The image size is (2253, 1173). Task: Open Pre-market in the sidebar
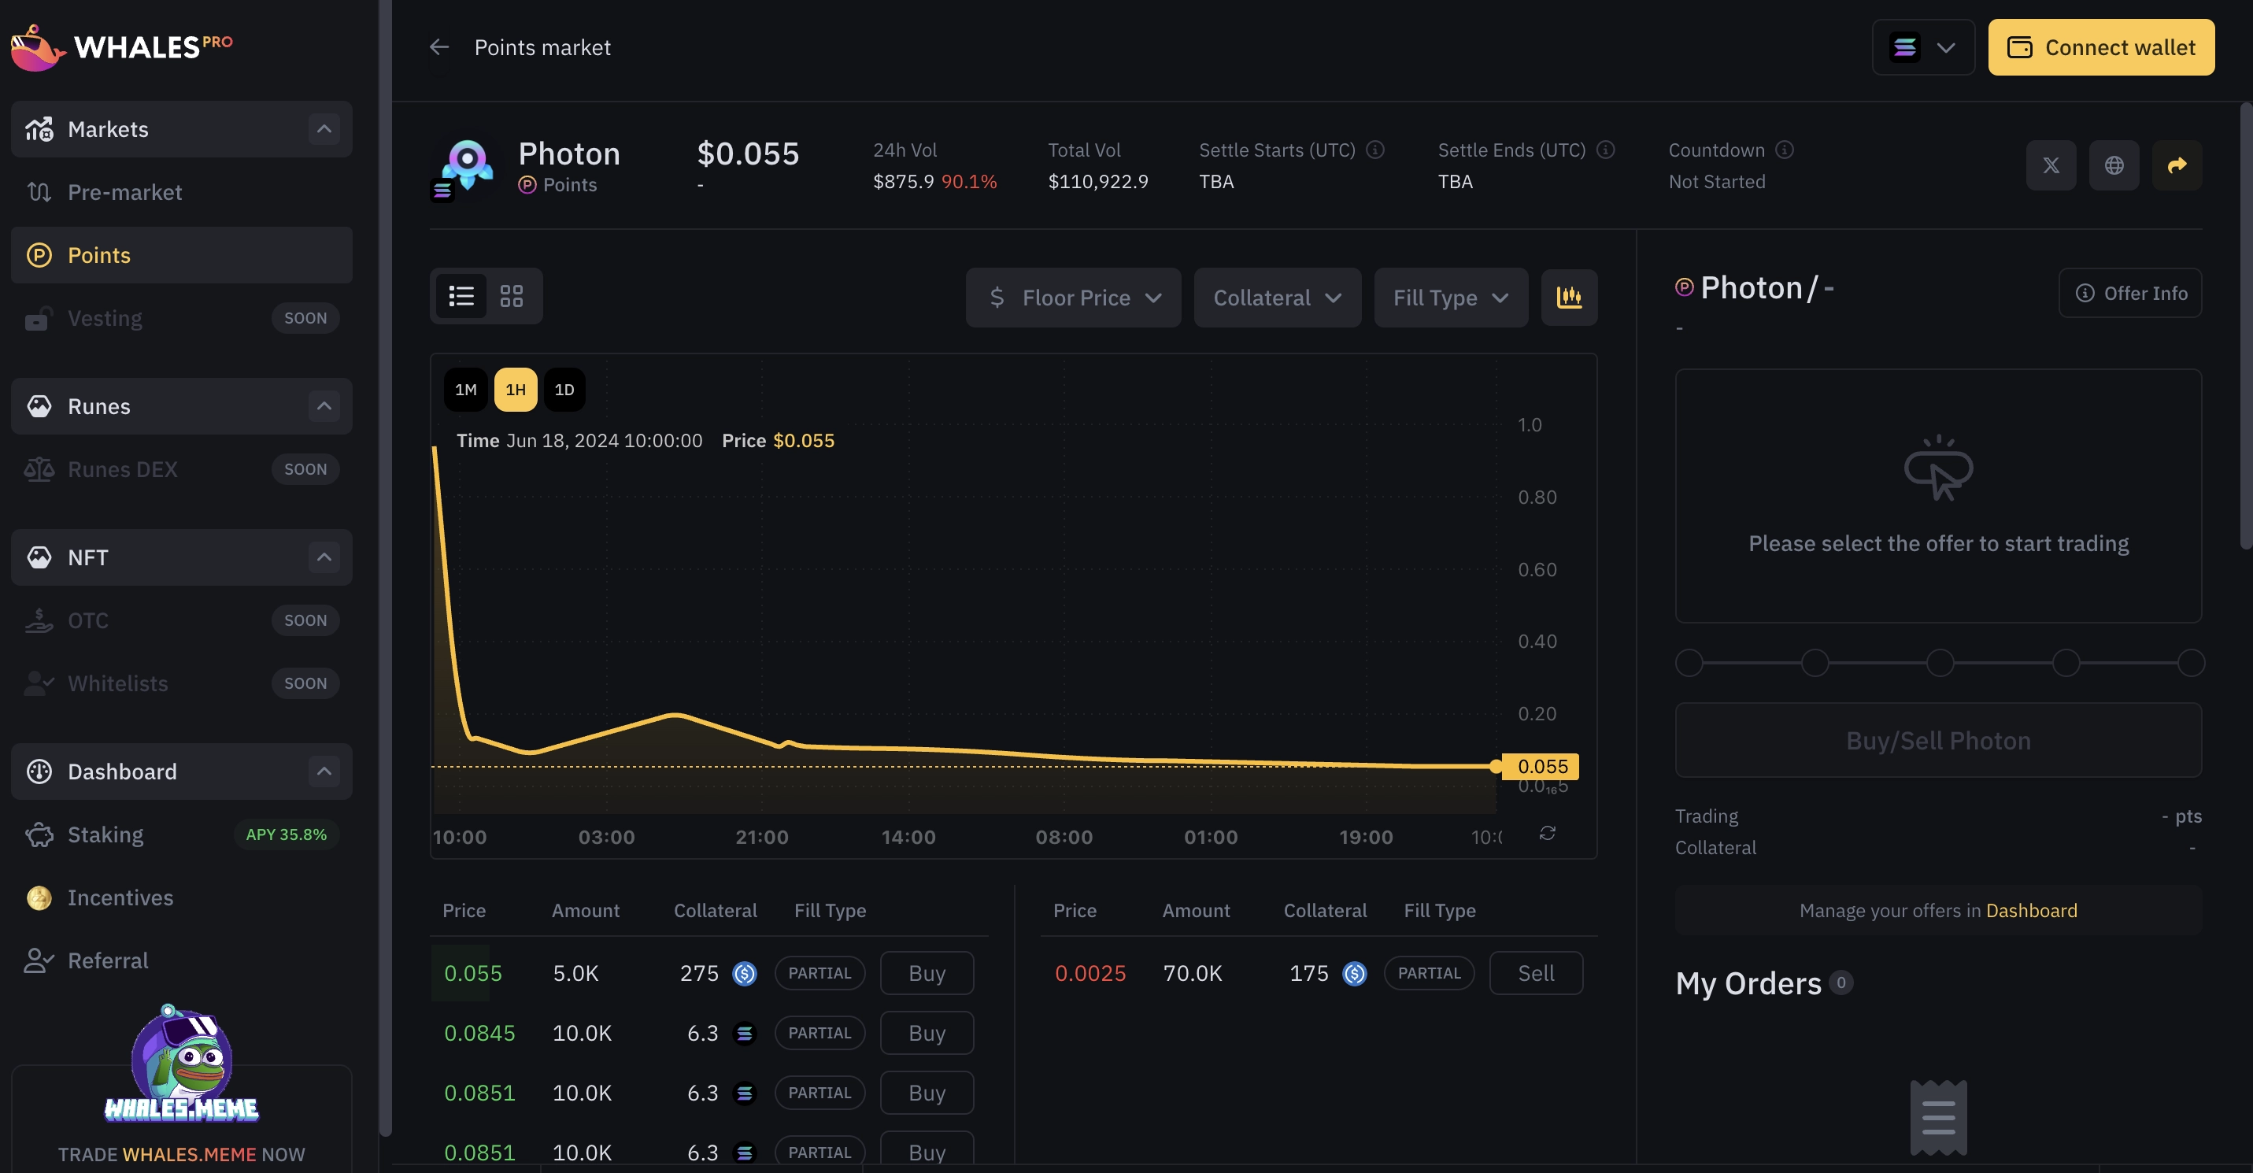tap(125, 191)
